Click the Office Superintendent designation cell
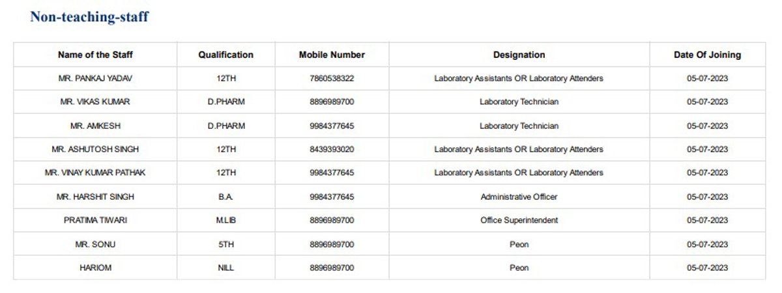Image resolution: width=782 pixels, height=293 pixels. pos(519,220)
